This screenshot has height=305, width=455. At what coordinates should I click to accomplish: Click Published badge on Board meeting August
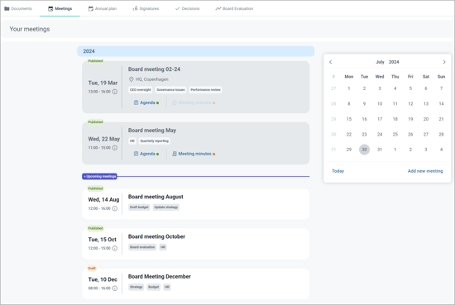click(x=95, y=188)
